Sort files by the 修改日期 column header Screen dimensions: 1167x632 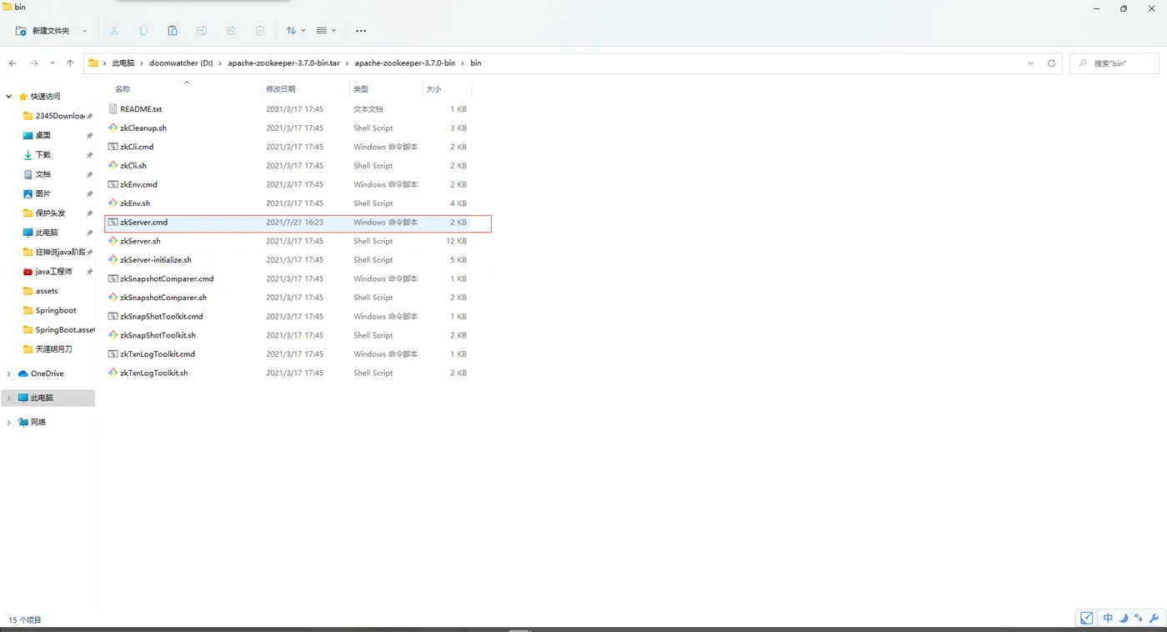click(281, 89)
